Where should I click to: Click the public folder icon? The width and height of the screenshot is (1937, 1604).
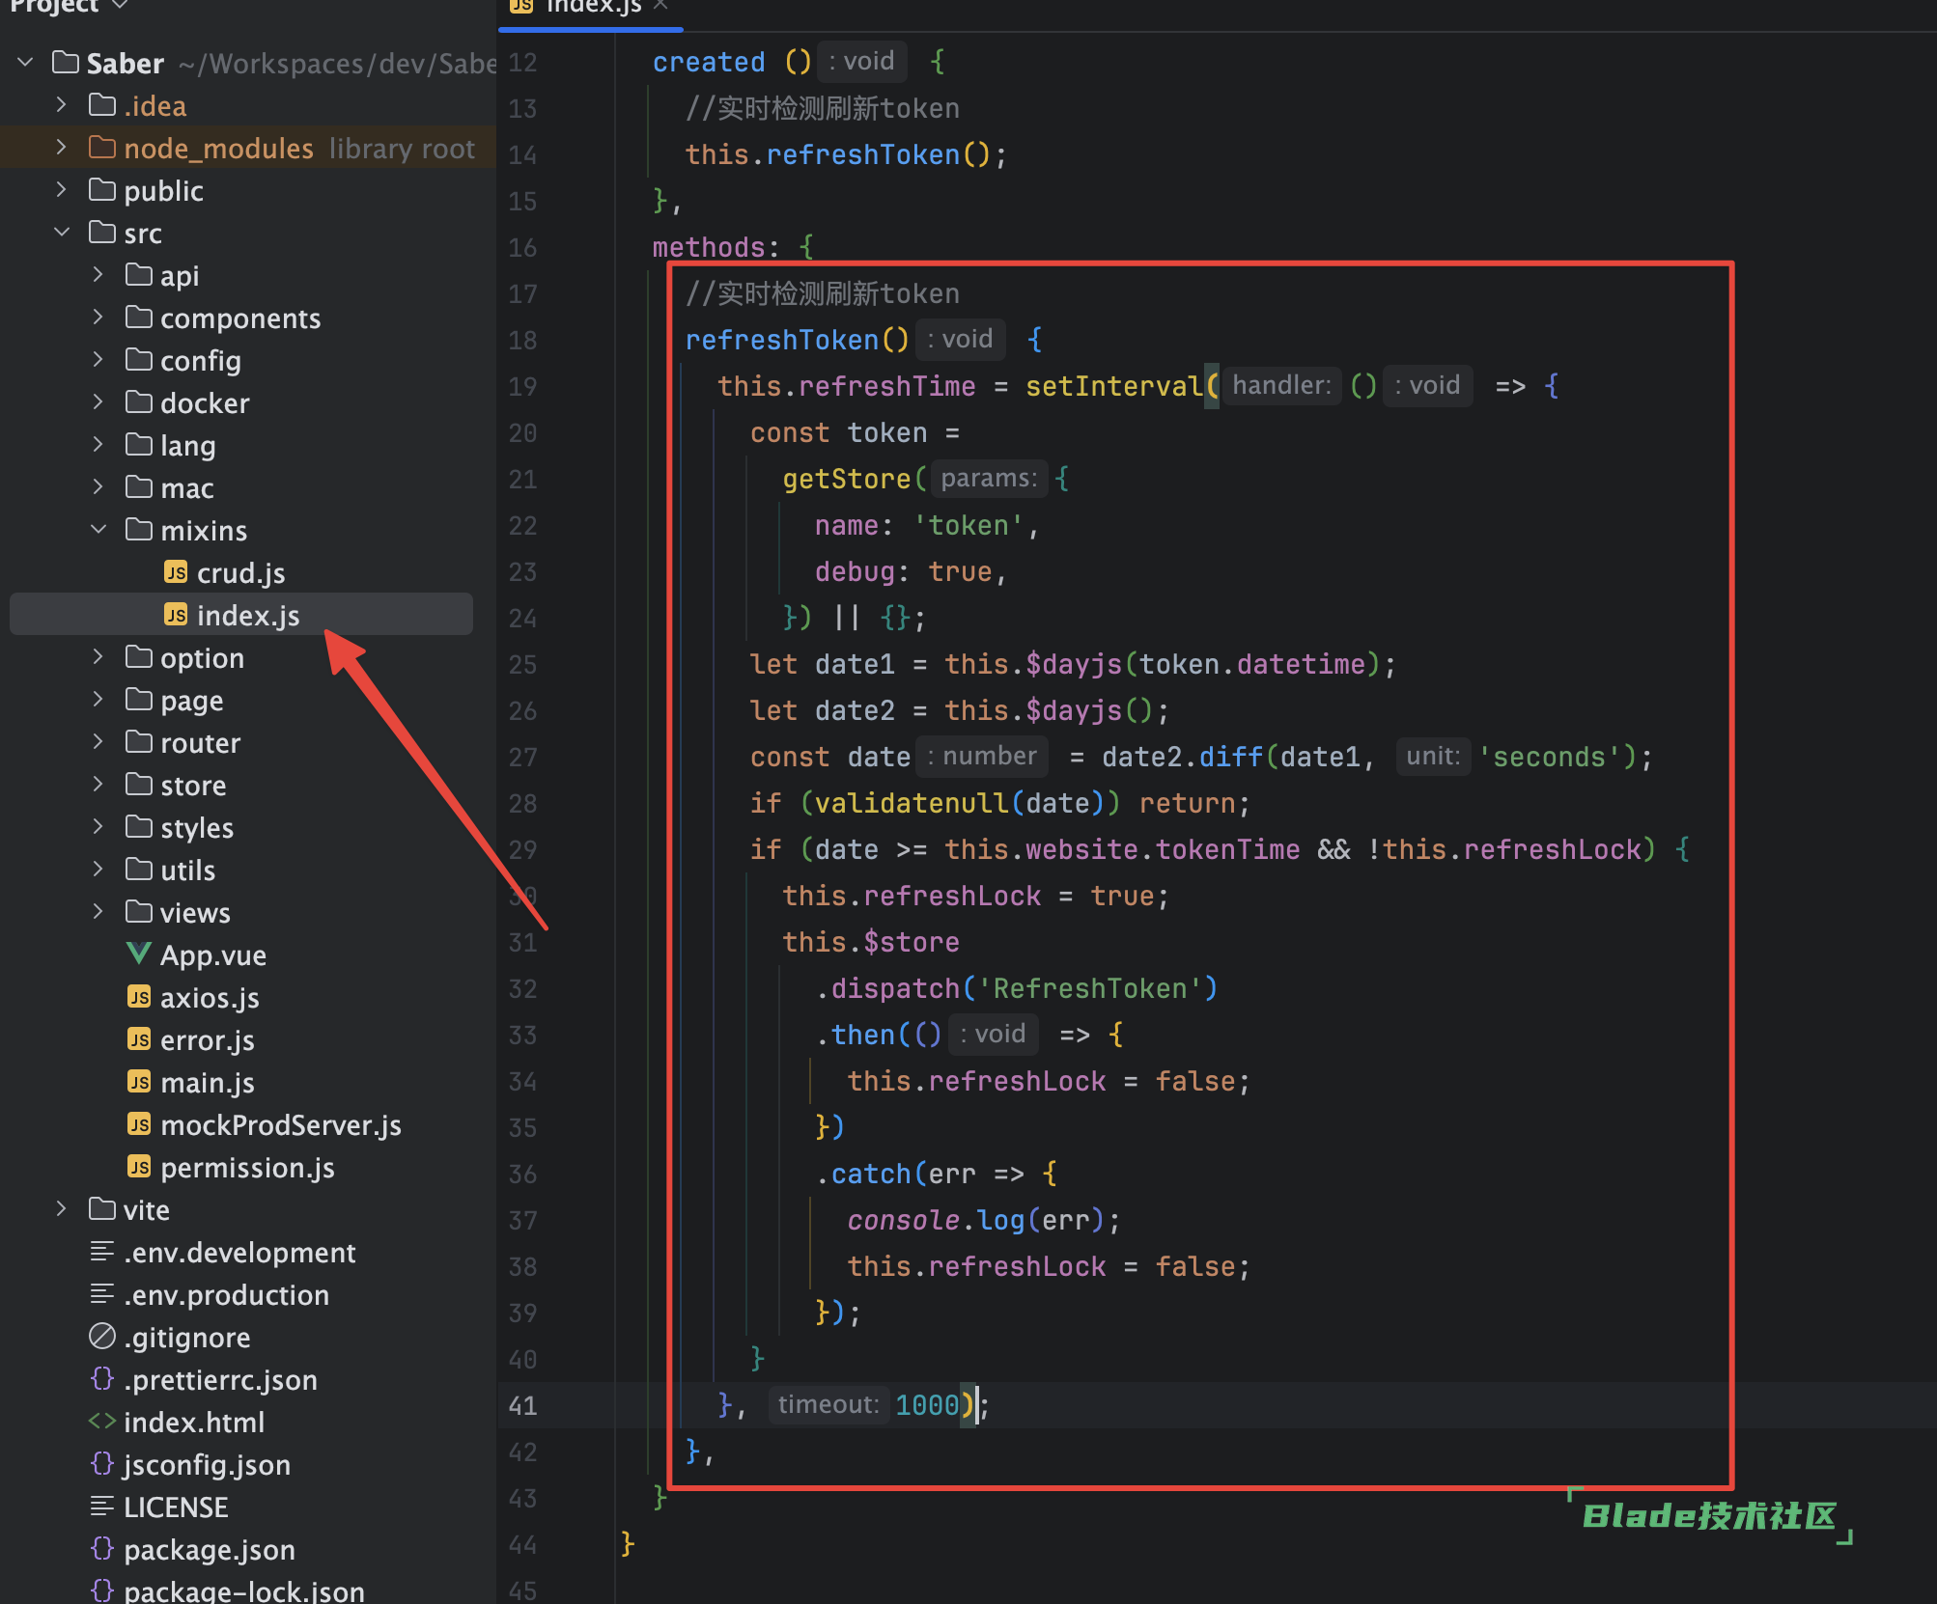(x=102, y=189)
